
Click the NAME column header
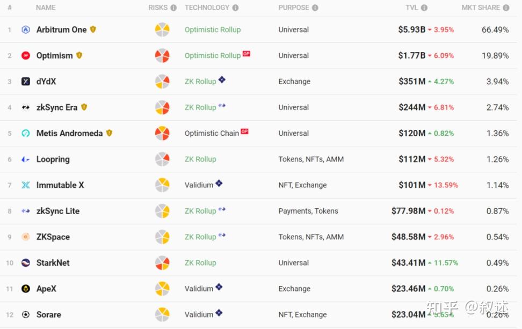pos(46,8)
